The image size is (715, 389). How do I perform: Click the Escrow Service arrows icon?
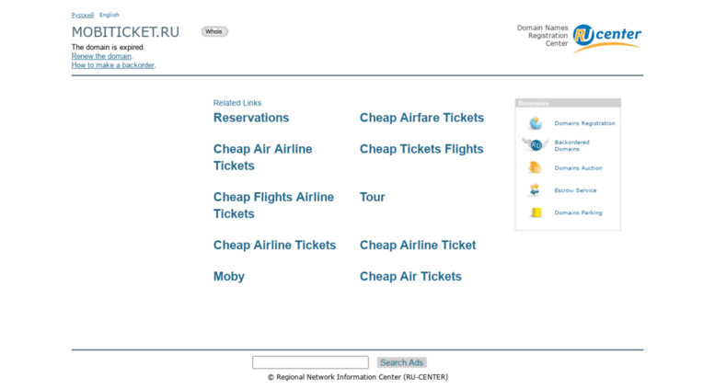tap(535, 190)
